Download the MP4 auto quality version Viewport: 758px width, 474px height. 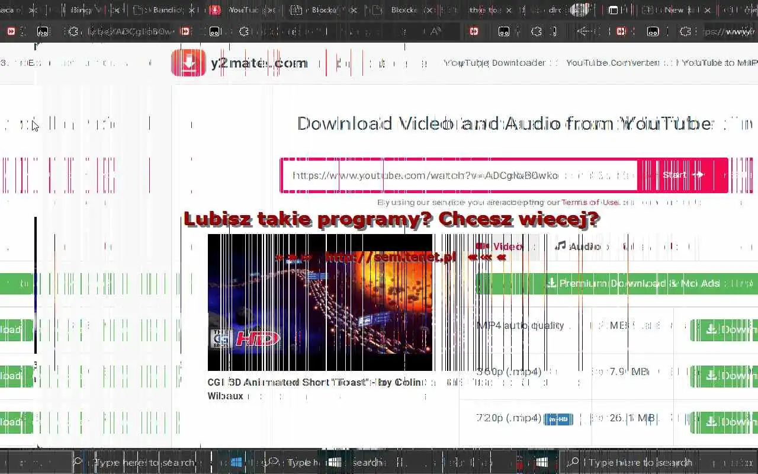[724, 330]
